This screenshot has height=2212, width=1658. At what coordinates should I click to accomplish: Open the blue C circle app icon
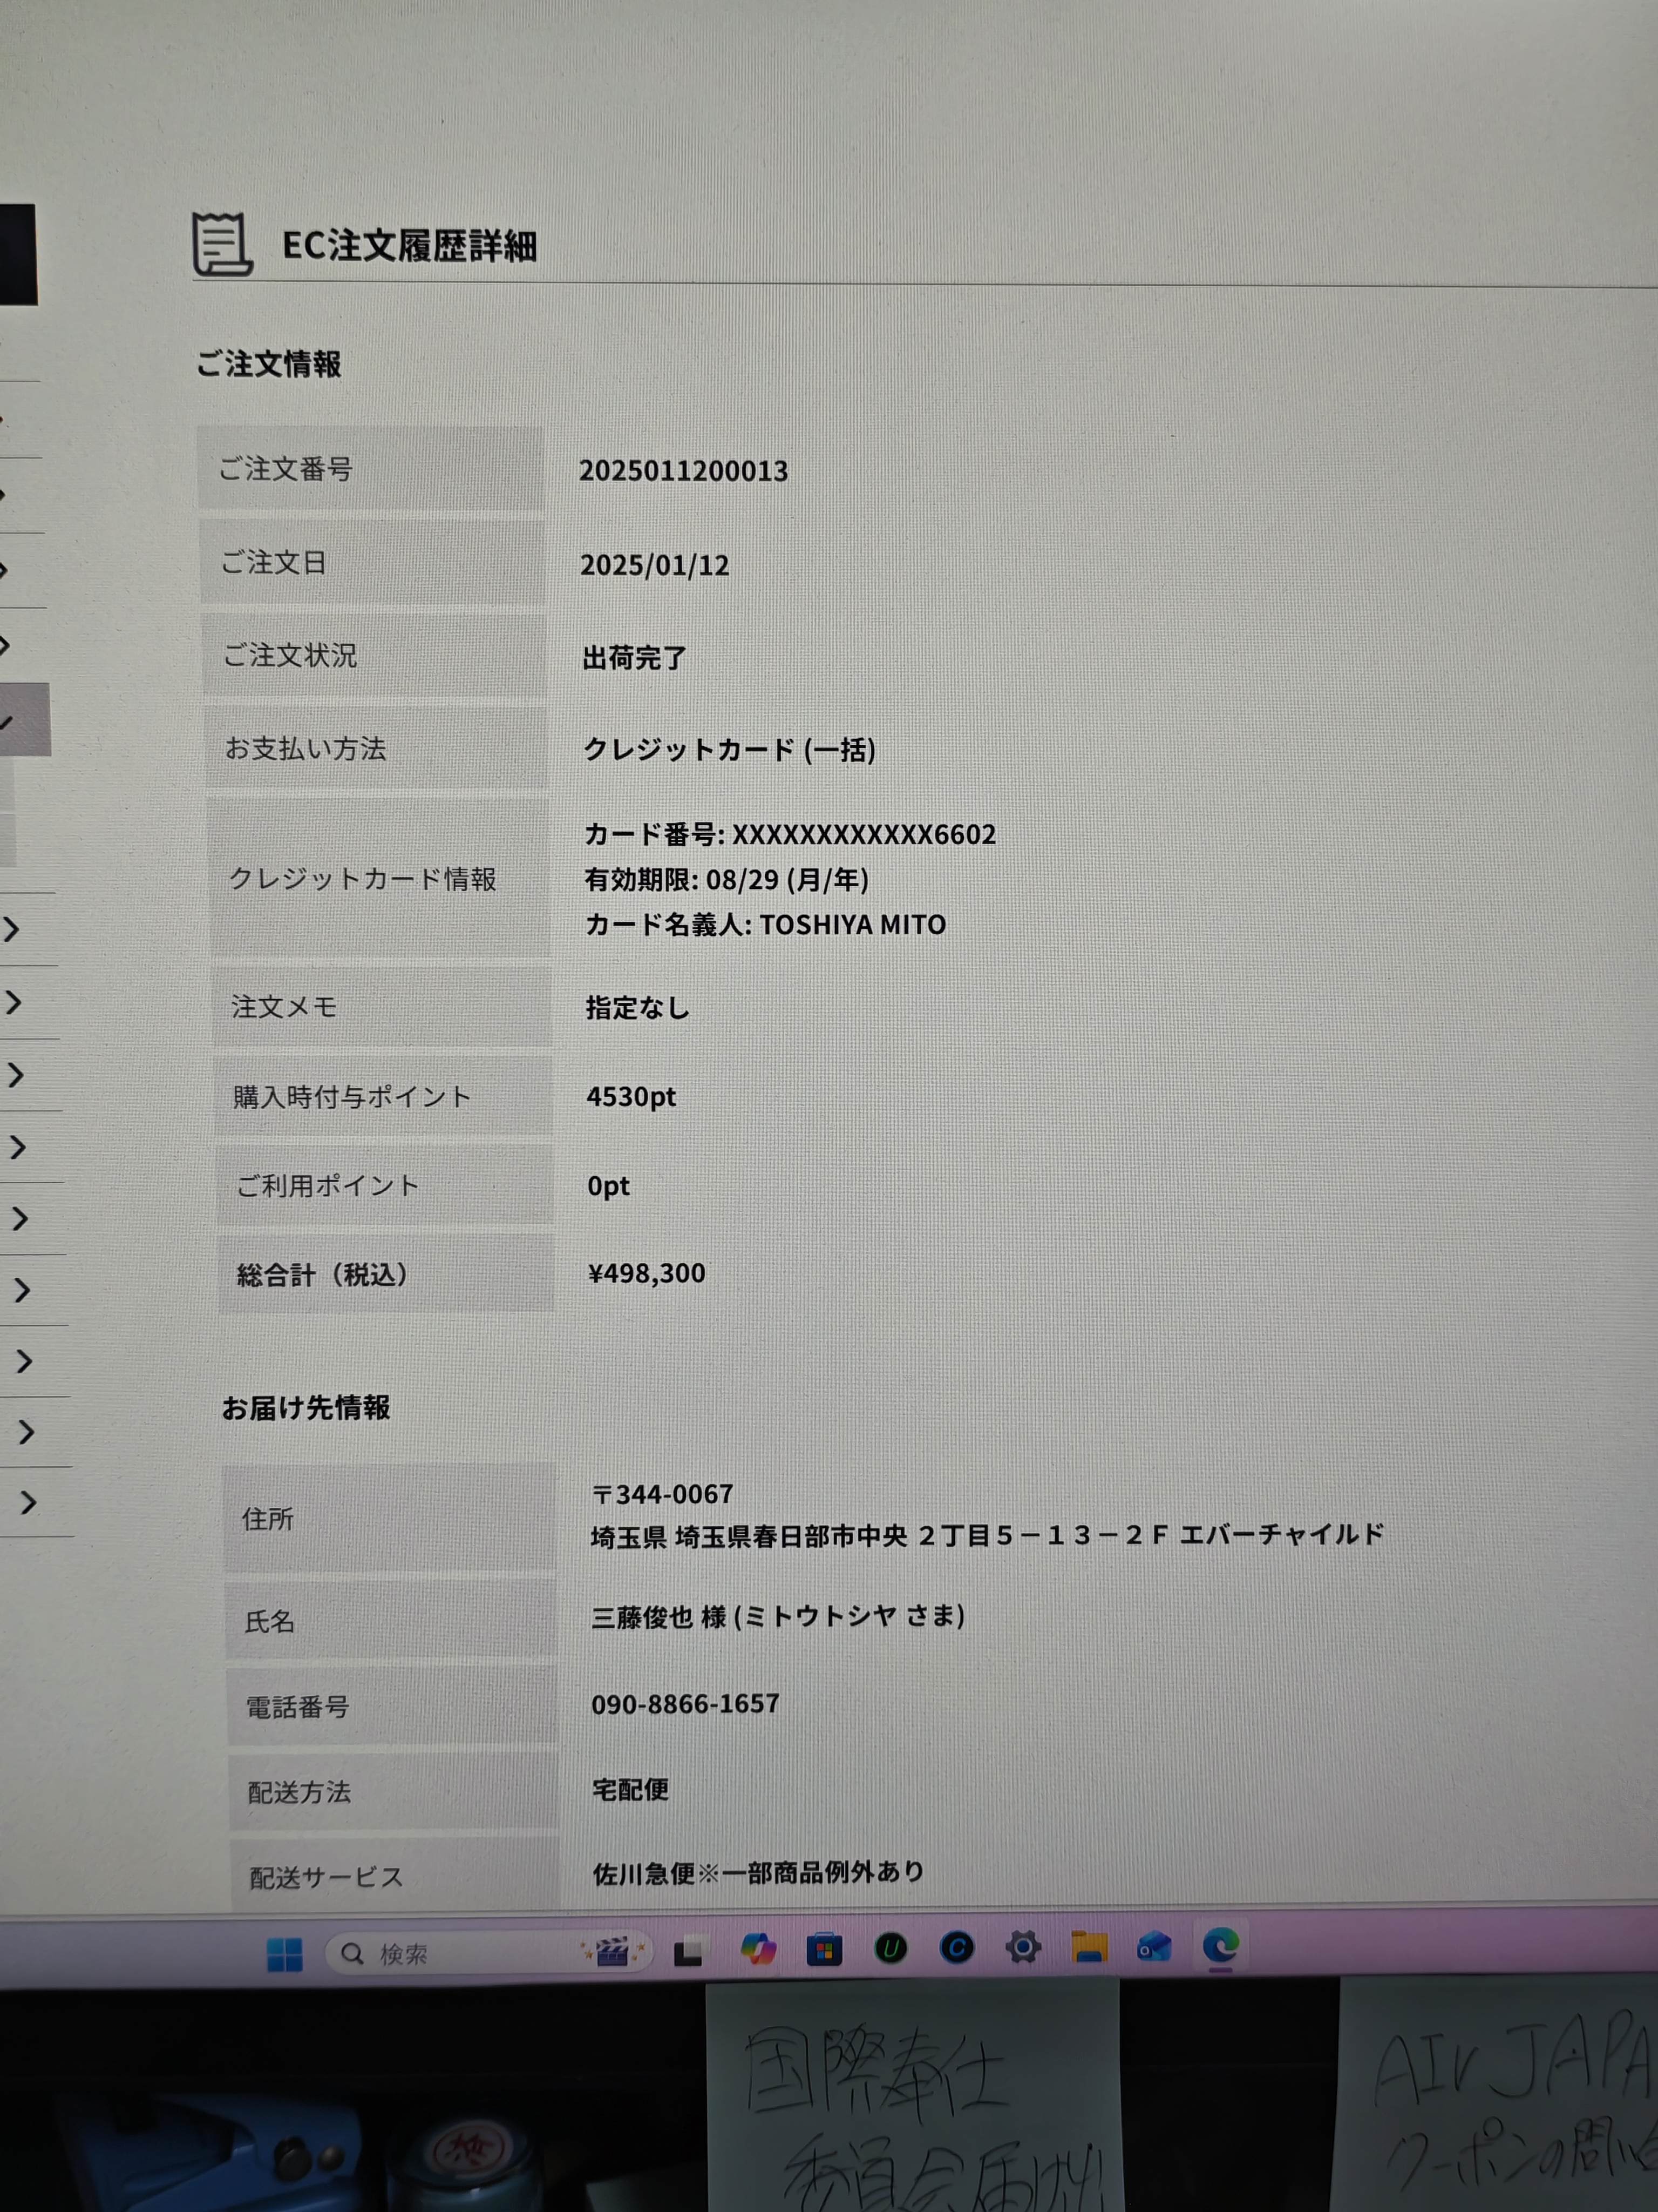[956, 1947]
